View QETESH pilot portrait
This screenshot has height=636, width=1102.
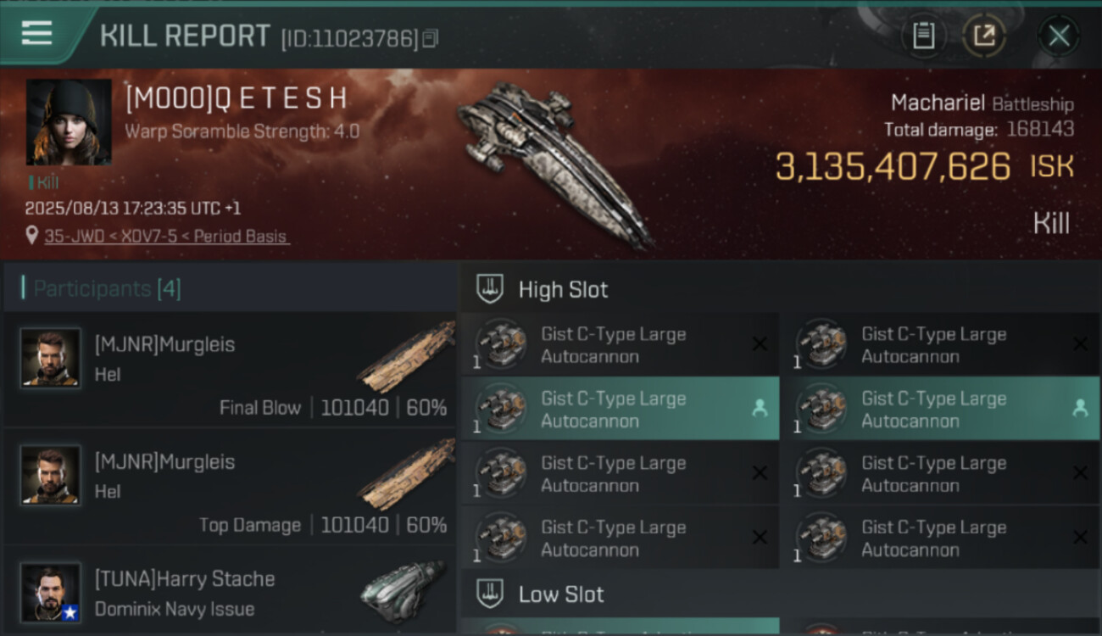[69, 122]
